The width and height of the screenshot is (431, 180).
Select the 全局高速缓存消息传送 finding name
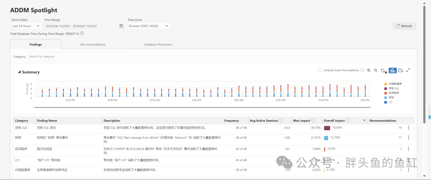[52, 170]
